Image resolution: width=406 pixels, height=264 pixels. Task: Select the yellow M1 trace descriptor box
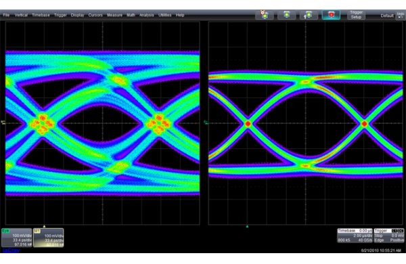click(49, 238)
